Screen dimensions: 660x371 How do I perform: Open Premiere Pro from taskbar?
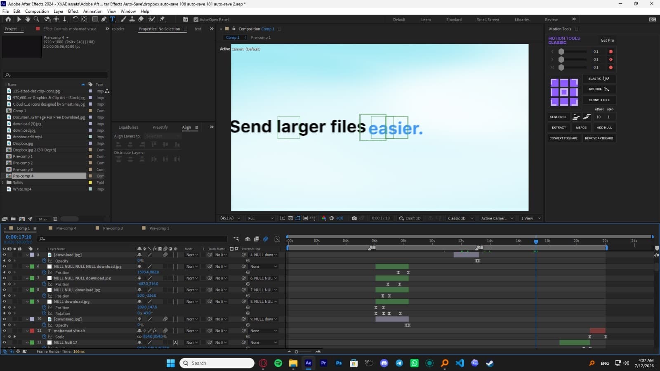[x=323, y=363]
